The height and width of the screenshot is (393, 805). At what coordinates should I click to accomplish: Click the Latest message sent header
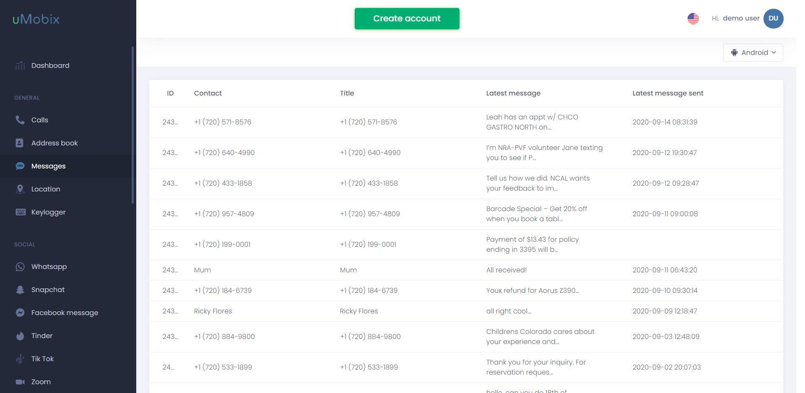[x=668, y=93]
